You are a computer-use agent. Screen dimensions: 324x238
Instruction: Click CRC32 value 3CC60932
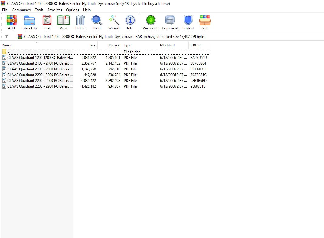click(x=198, y=69)
